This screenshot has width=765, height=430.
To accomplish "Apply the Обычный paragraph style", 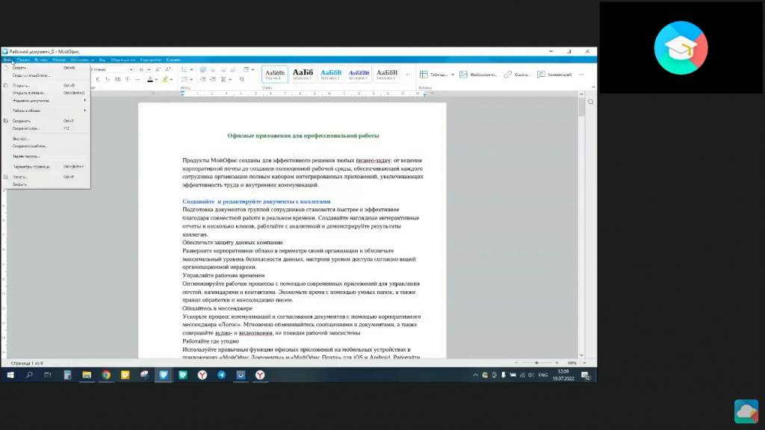I will pos(275,74).
